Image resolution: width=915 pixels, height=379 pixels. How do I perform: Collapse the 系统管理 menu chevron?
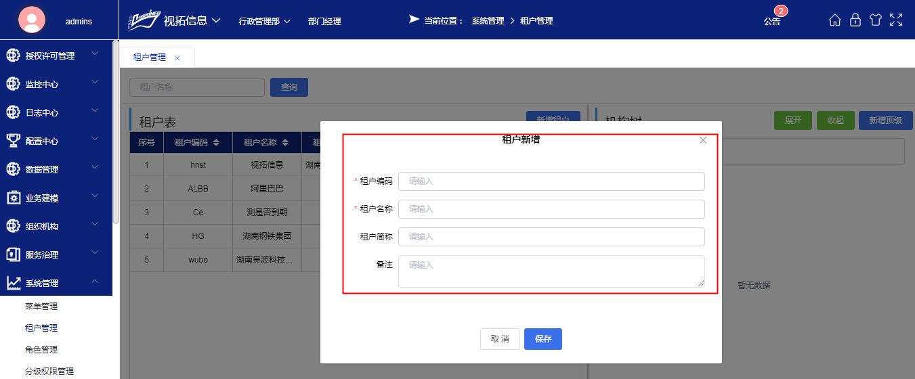click(x=95, y=281)
